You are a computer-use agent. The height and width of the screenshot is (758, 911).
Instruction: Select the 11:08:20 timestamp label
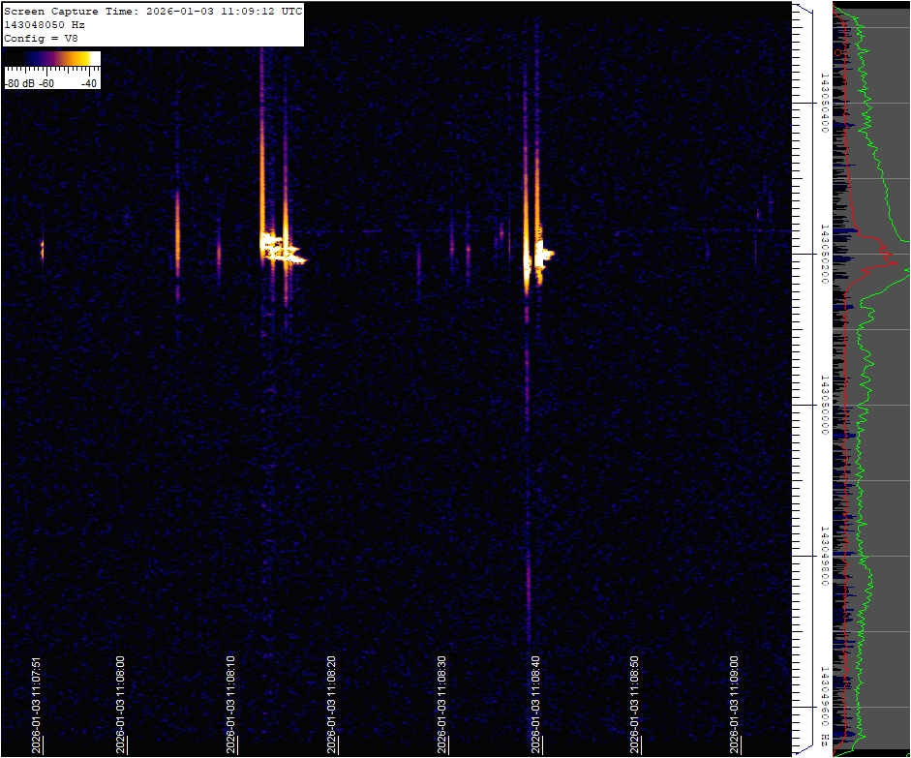331,706
